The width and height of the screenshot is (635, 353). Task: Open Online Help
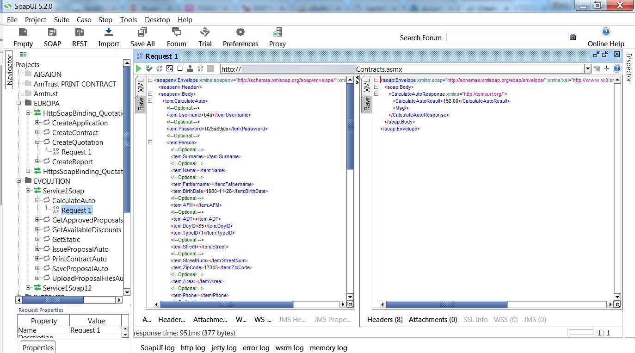click(606, 37)
